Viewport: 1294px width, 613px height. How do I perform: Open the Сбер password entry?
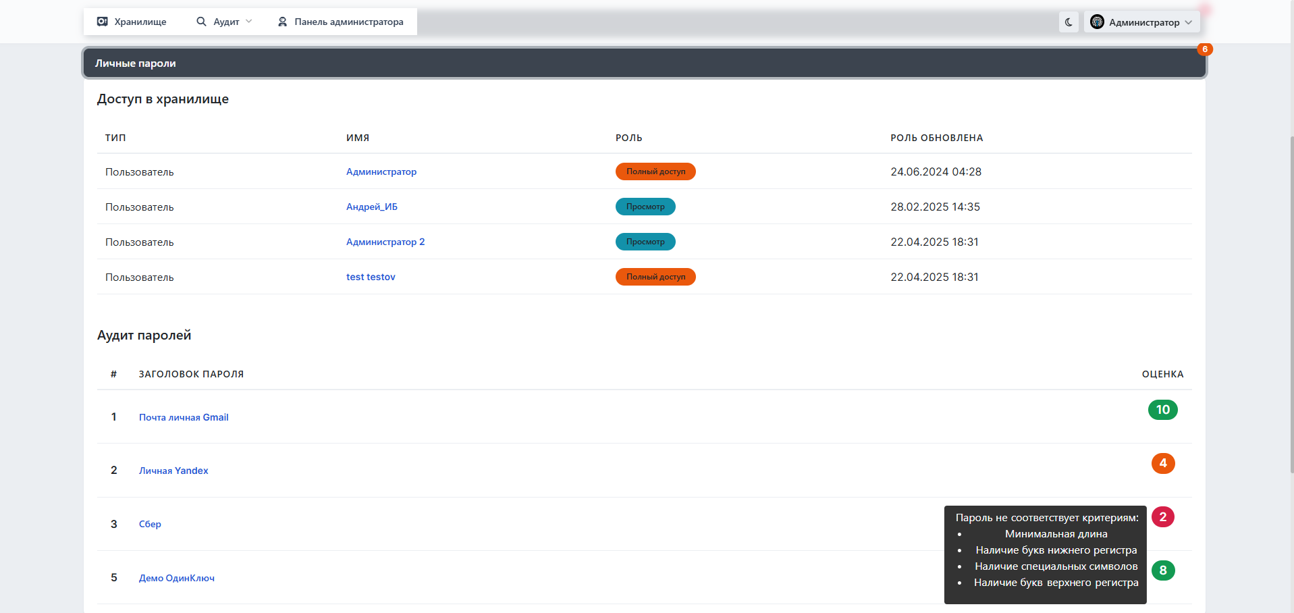[150, 524]
